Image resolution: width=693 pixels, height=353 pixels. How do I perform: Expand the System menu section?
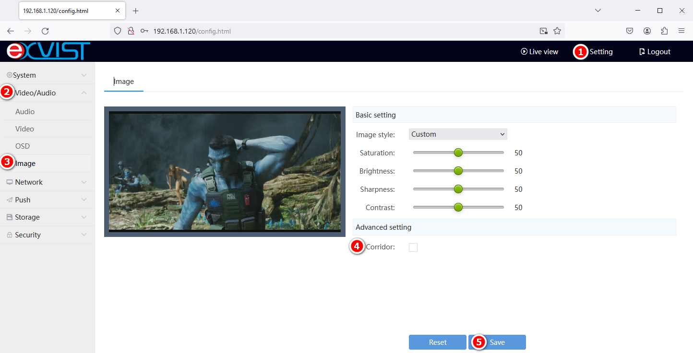click(x=47, y=75)
